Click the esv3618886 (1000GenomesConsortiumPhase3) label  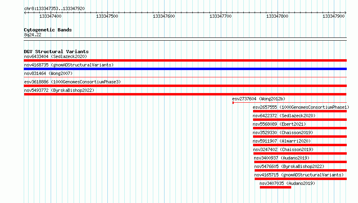pyautogui.click(x=72, y=82)
